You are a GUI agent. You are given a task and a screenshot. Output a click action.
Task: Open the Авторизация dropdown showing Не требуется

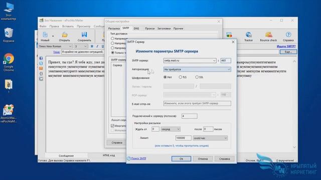pos(197,69)
